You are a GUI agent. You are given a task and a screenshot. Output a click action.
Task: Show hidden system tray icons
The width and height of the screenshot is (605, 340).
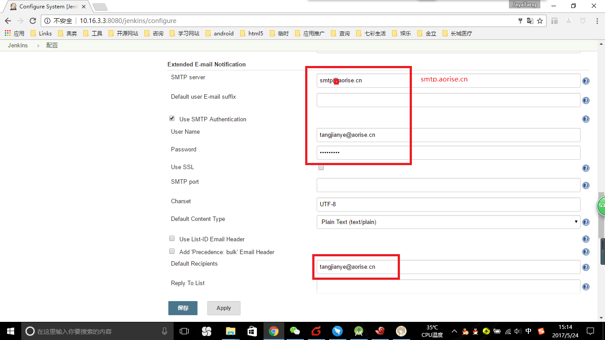coord(454,331)
